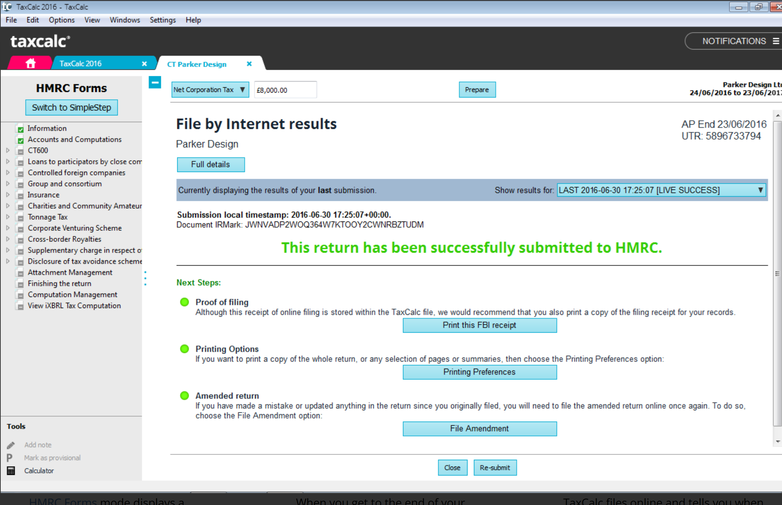Close the CT Parker Design tab
782x505 pixels.
click(249, 64)
